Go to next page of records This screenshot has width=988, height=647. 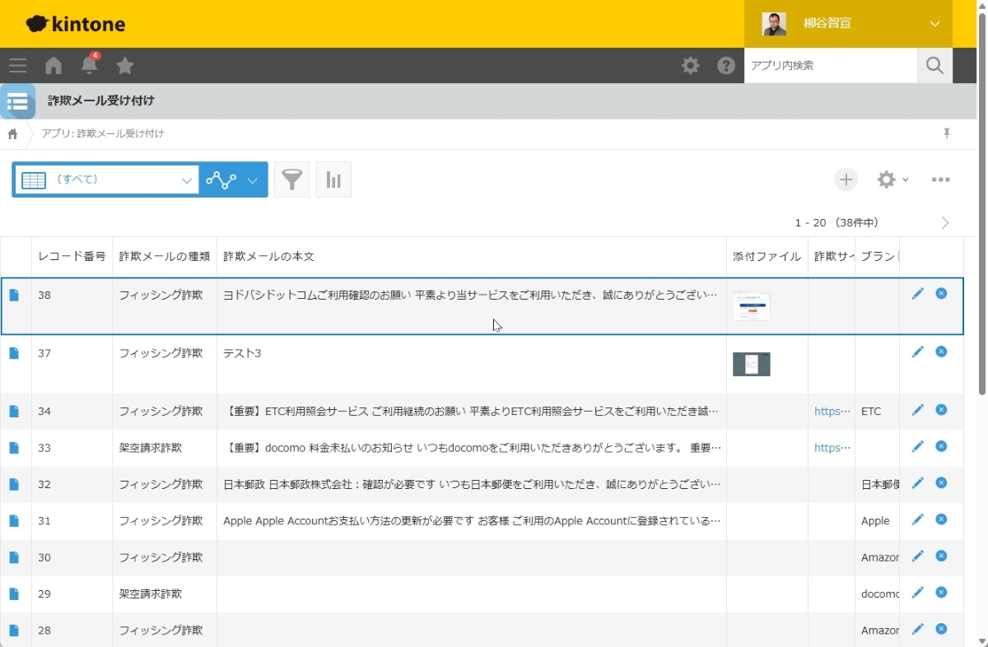[x=945, y=222]
